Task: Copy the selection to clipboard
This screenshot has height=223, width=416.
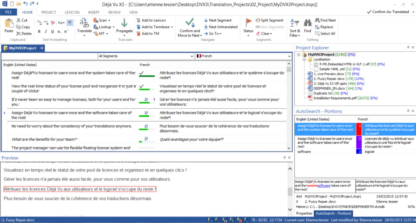Action: pyautogui.click(x=23, y=27)
